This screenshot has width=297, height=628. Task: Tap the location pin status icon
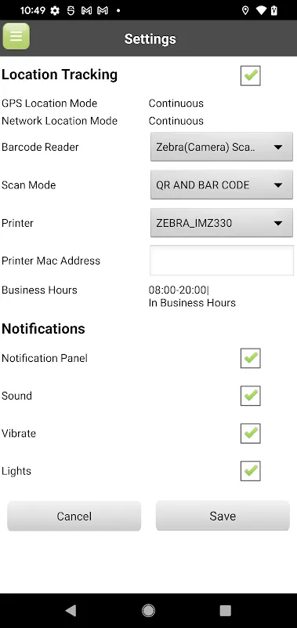pyautogui.click(x=245, y=10)
